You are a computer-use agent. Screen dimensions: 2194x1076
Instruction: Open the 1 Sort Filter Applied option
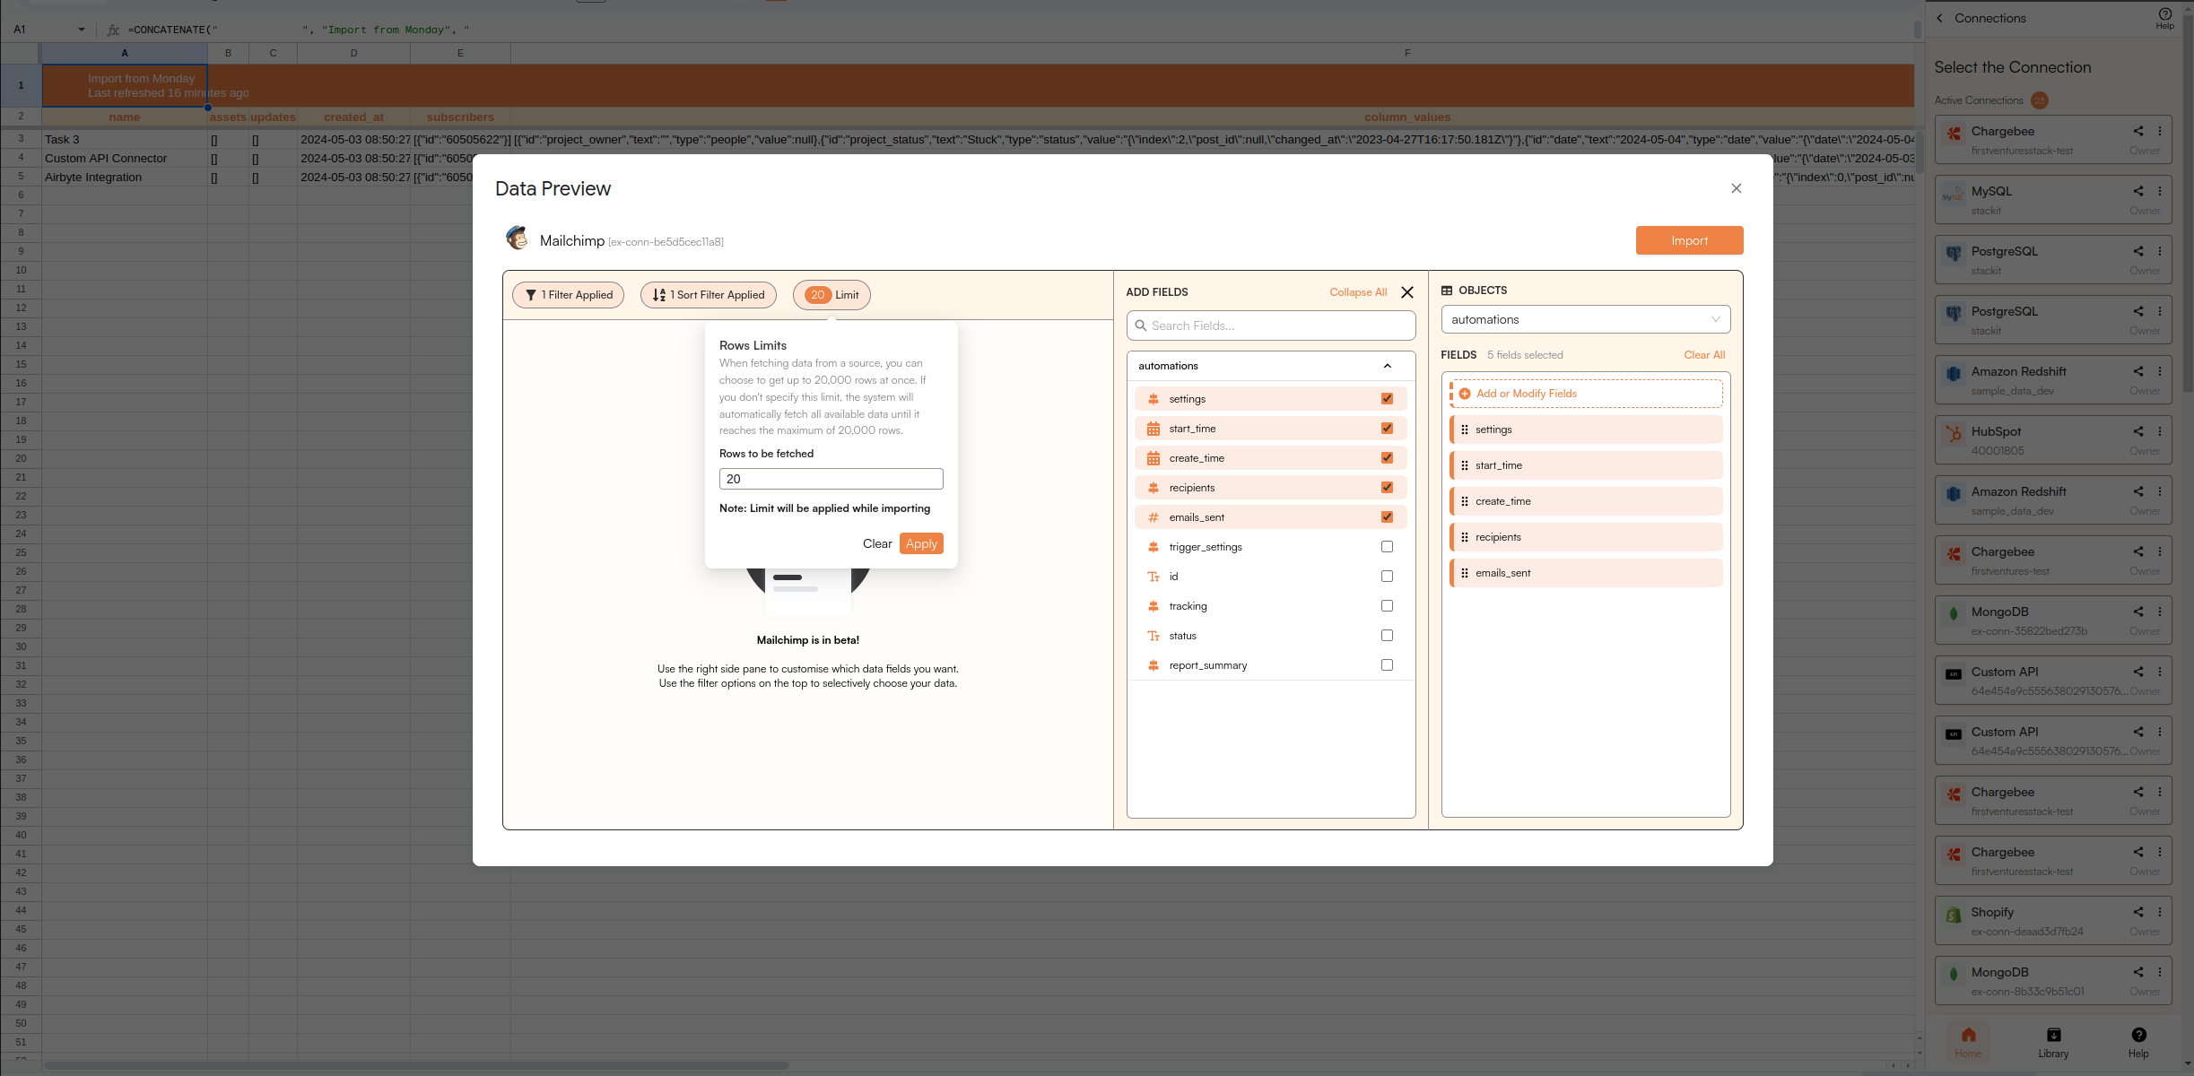709,295
